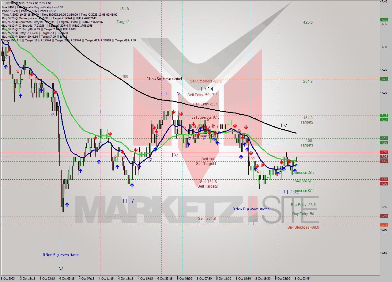Click the '6 Oct 03:45' time label

302,278
